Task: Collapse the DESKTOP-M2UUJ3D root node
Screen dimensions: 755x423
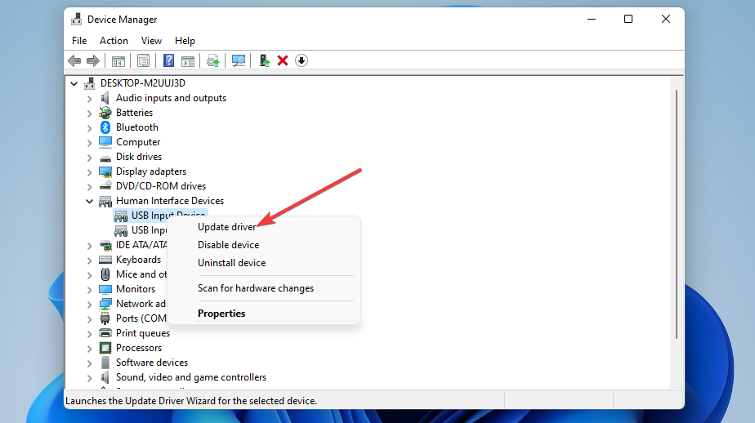Action: (75, 83)
